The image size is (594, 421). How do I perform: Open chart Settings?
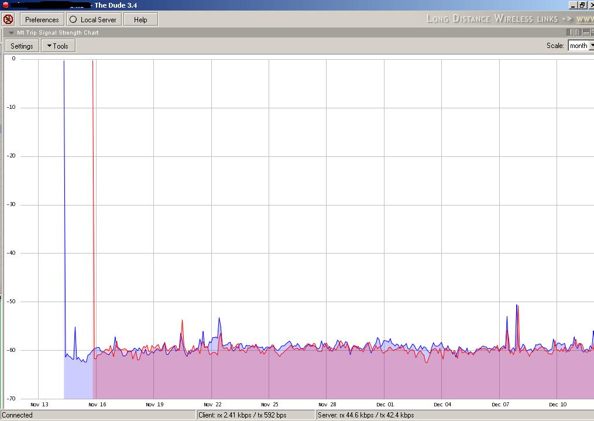point(22,46)
